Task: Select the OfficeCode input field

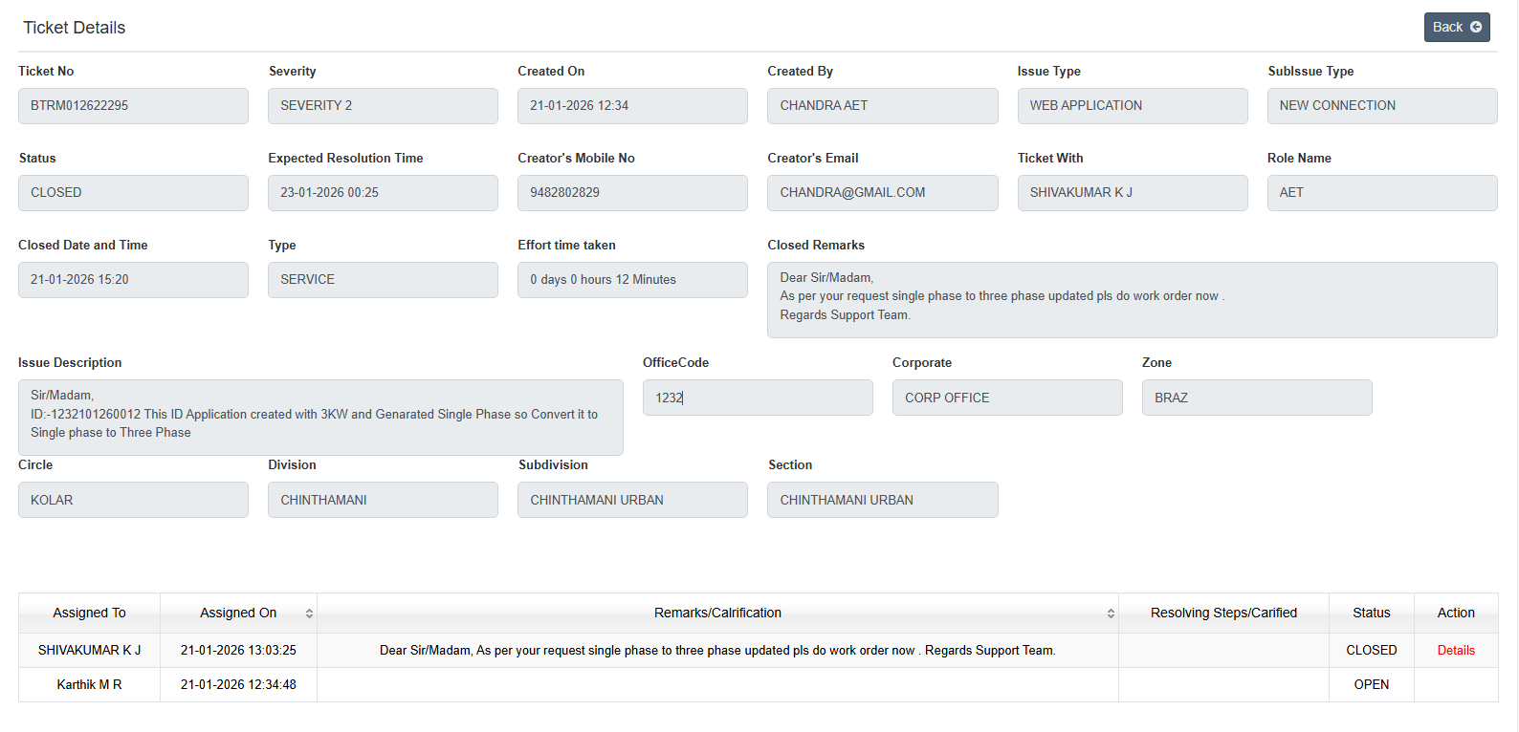Action: click(x=757, y=398)
